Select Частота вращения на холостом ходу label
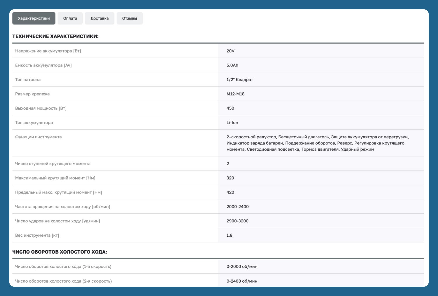Viewport: 438px width, 296px height. 63,206
